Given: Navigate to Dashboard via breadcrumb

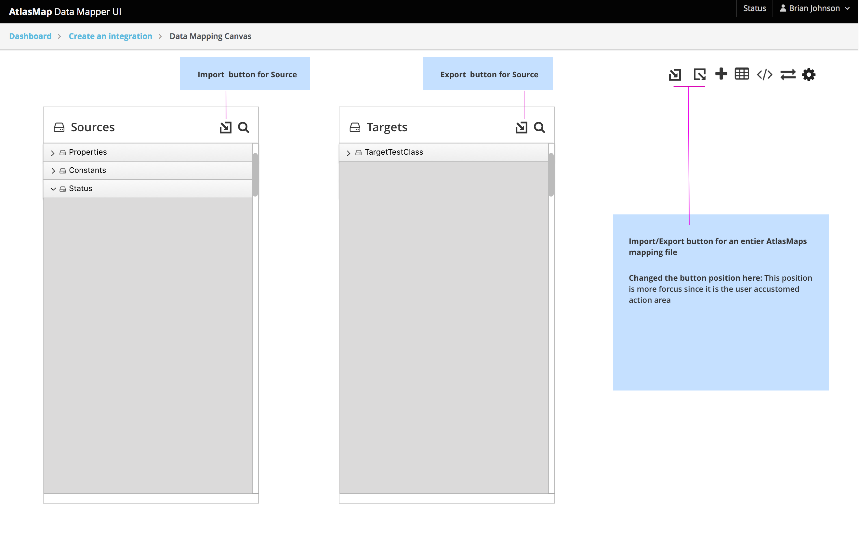Looking at the screenshot, I should pos(30,36).
